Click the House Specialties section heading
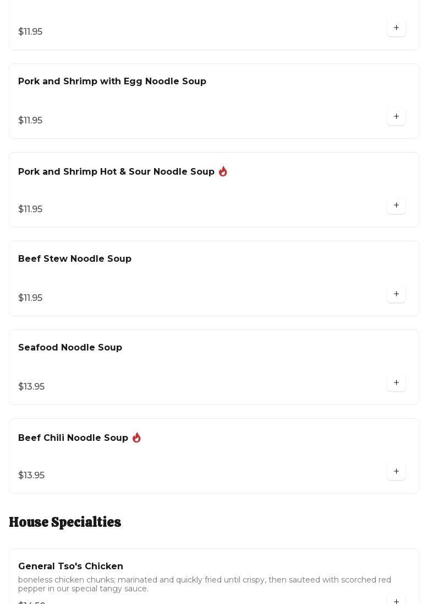 point(65,522)
